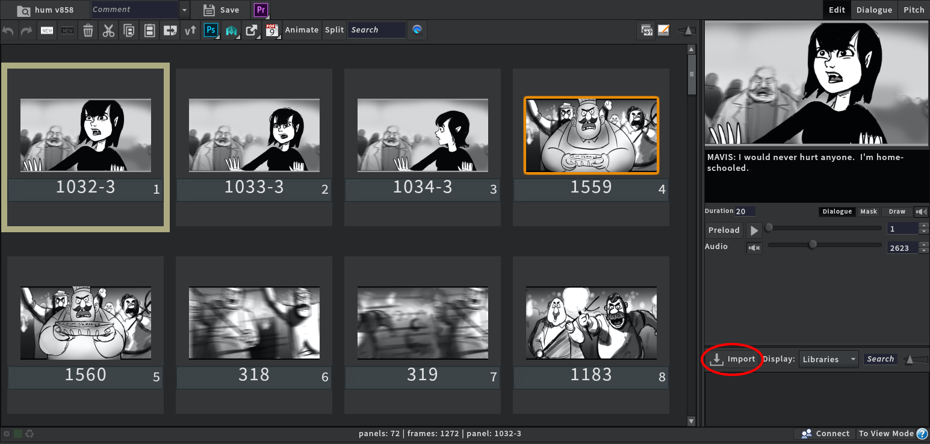Export to PDF icon
Image resolution: width=930 pixels, height=444 pixels.
[272, 30]
